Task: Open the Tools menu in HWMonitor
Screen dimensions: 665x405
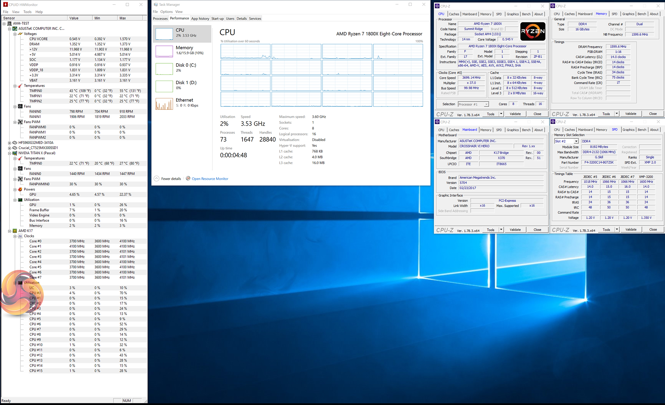Action: tap(27, 12)
